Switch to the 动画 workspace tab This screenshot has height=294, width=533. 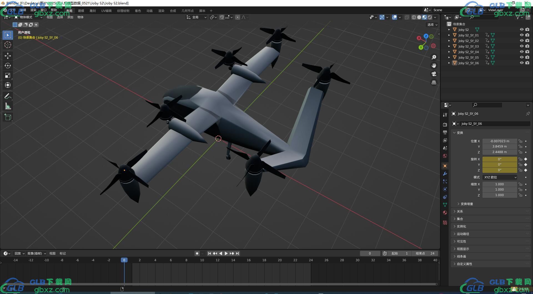(150, 11)
